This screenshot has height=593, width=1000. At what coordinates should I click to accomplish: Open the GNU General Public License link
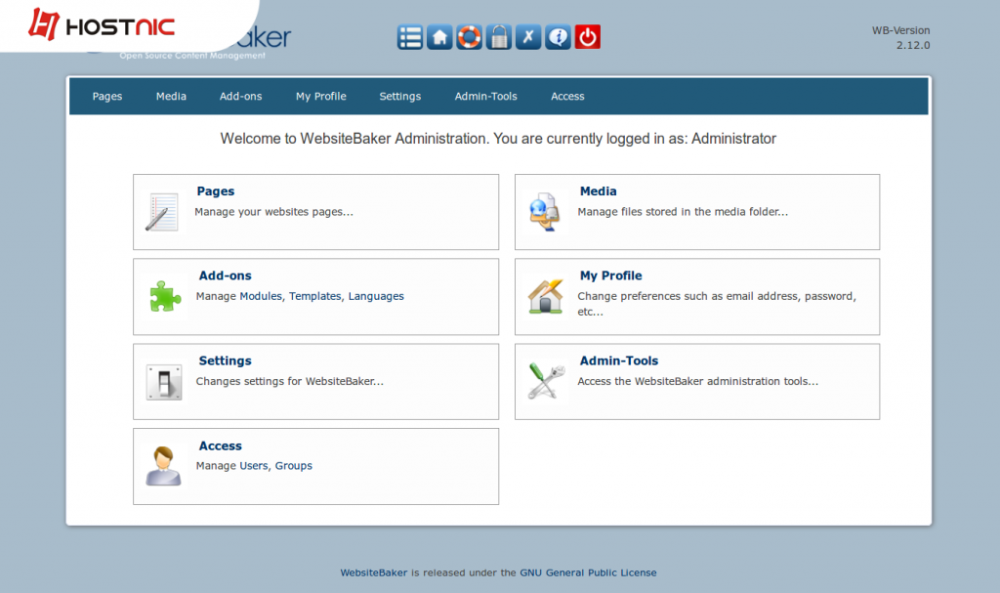588,572
